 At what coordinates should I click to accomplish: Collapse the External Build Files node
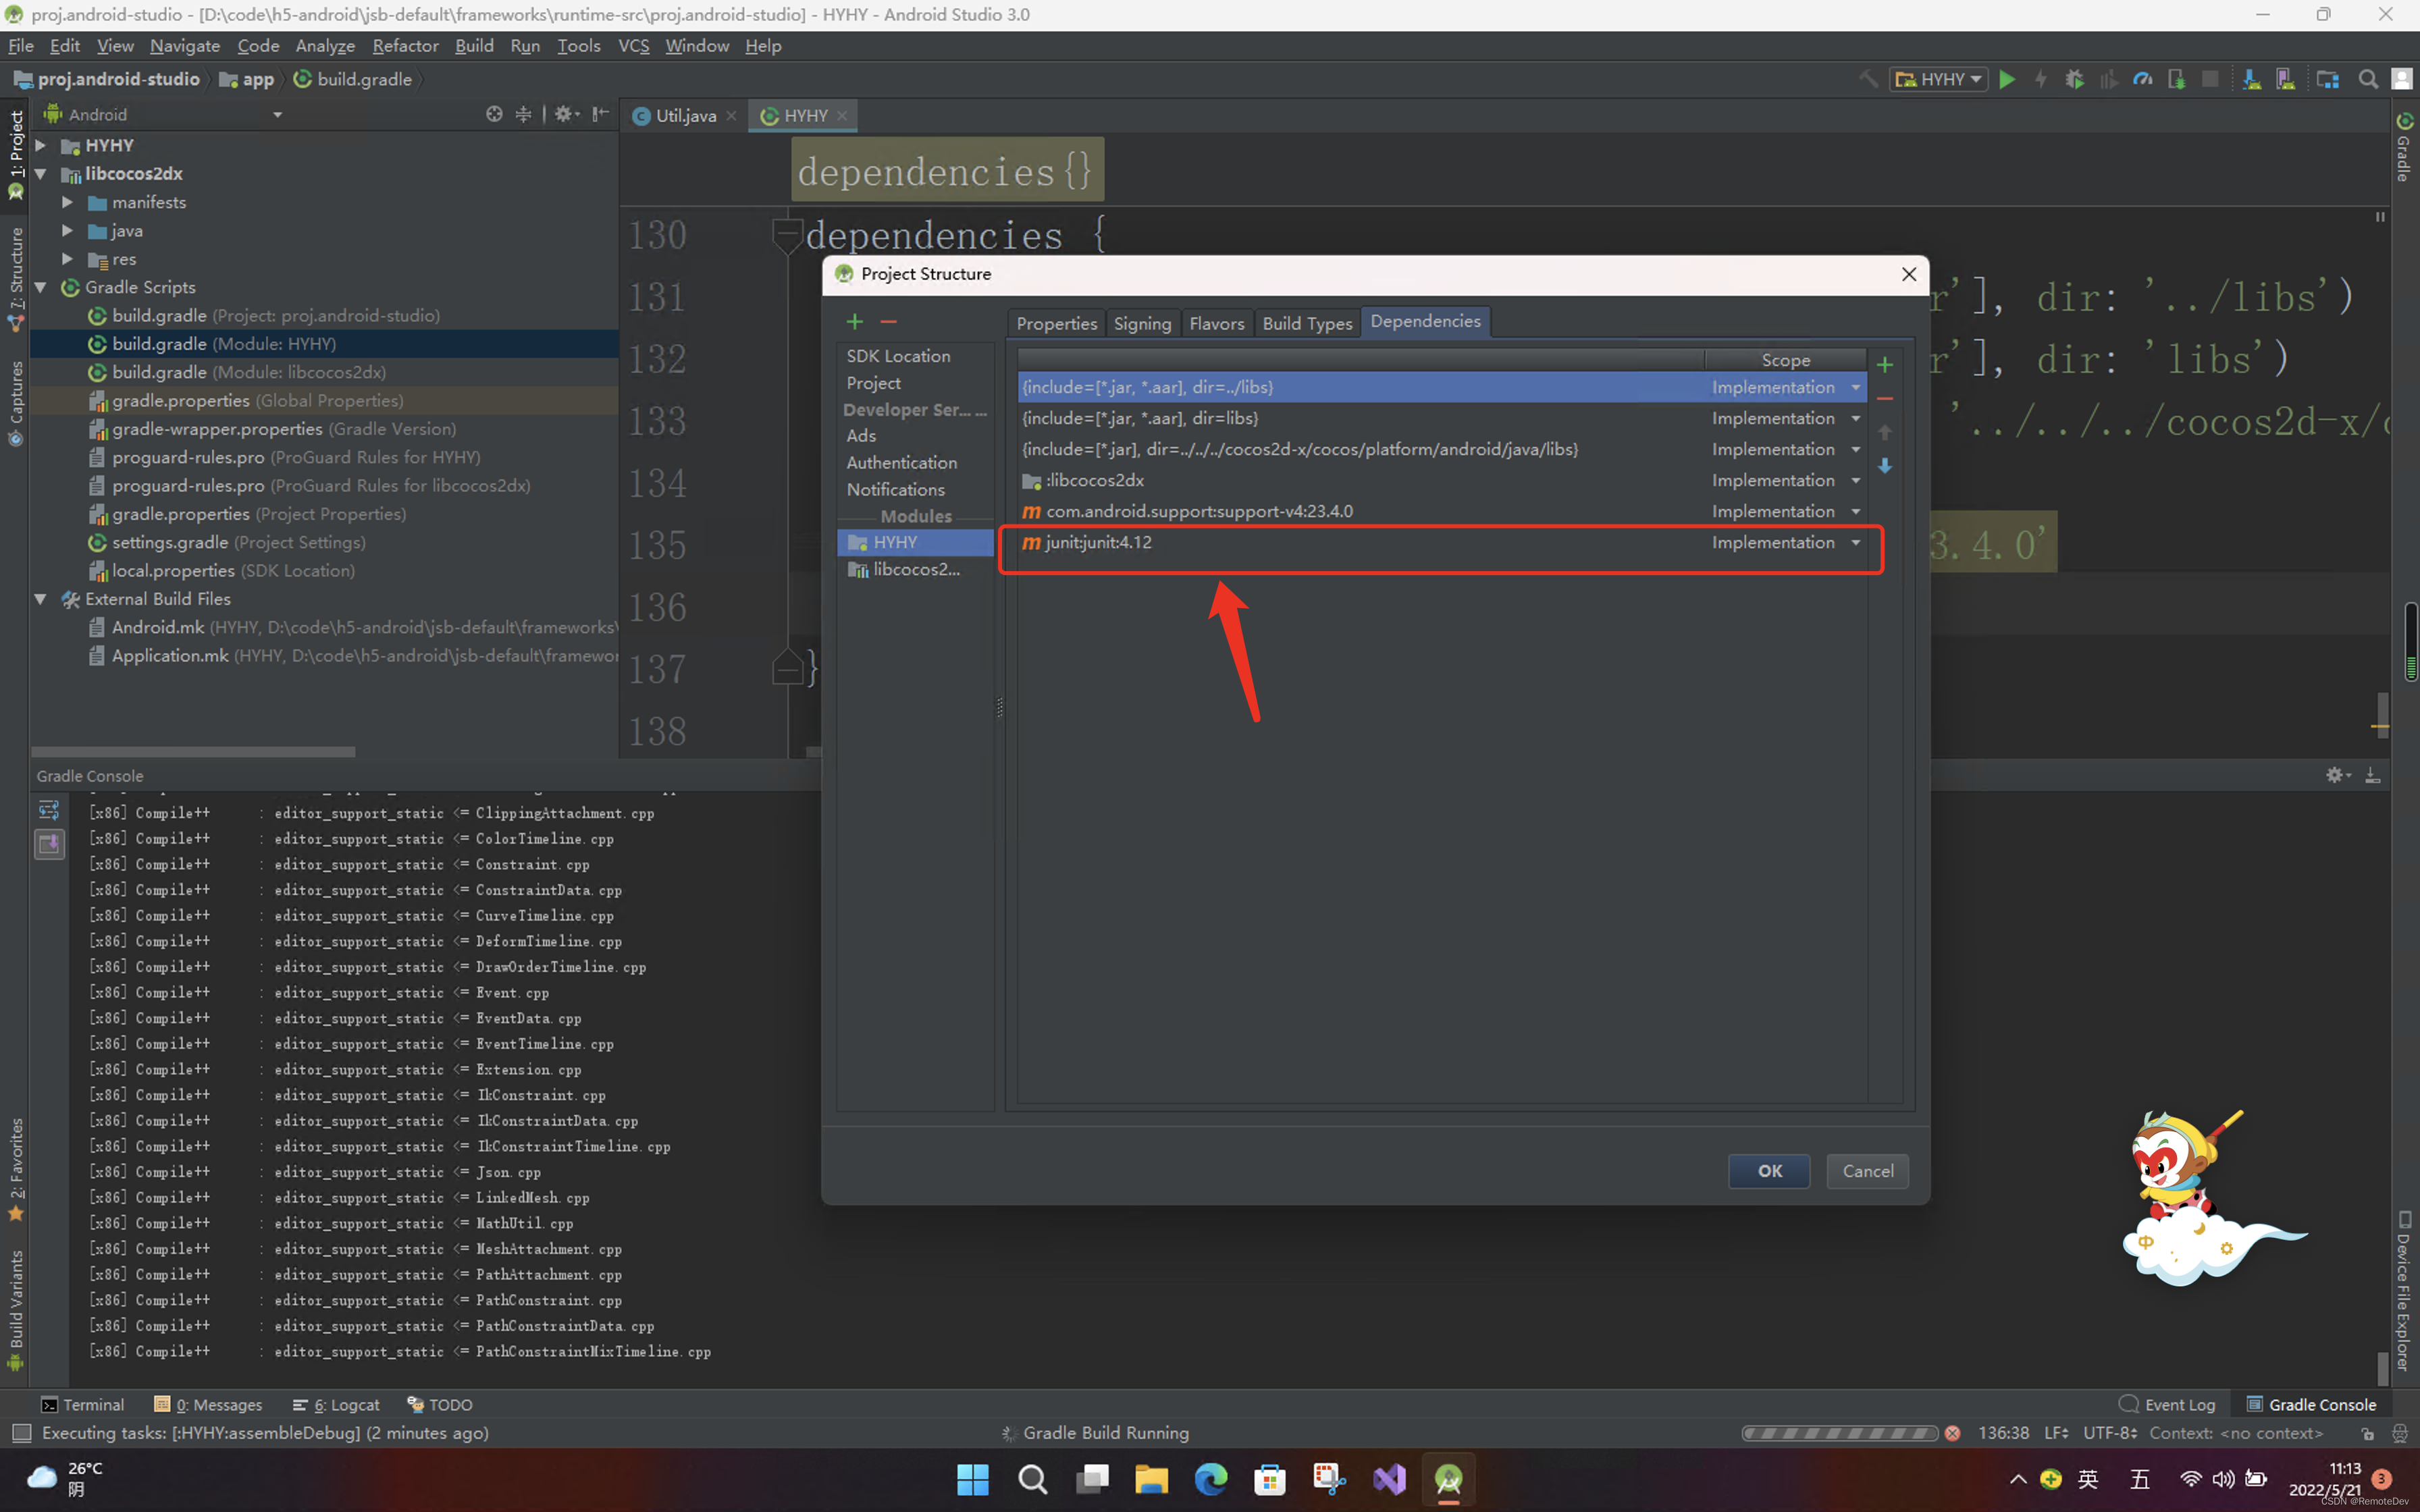click(x=41, y=599)
